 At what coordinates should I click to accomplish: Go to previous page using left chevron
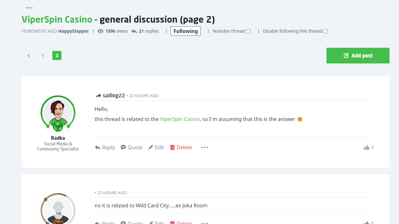point(29,56)
